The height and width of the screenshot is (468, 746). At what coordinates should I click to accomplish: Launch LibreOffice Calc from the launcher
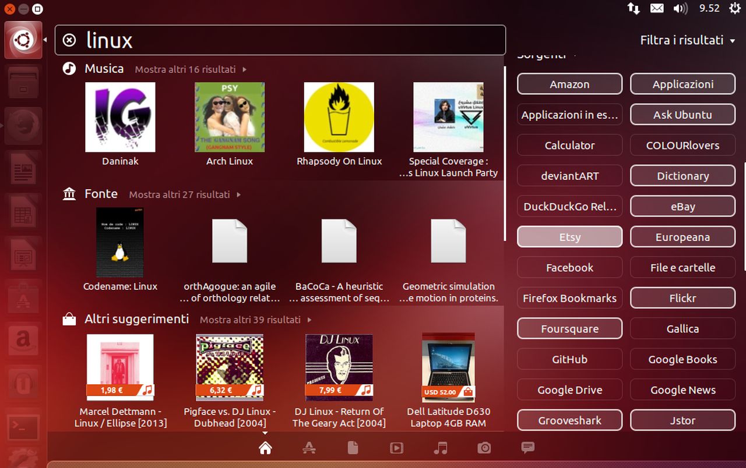[23, 213]
